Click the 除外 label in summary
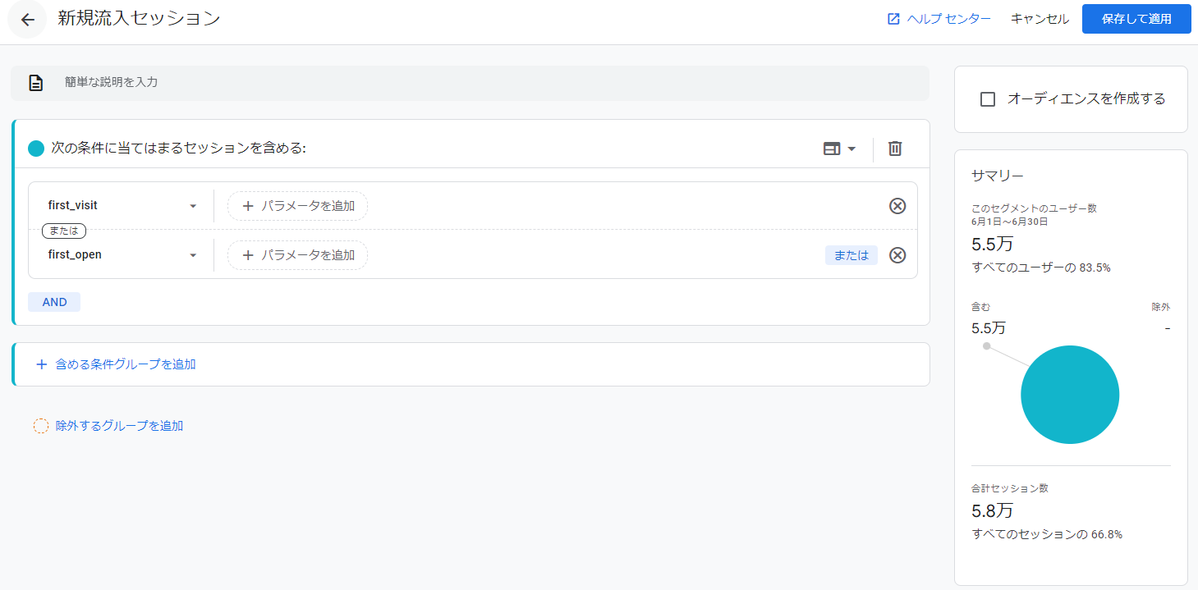The width and height of the screenshot is (1198, 590). point(1161,307)
